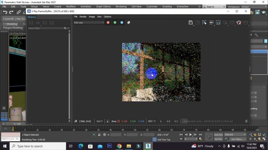The height and width of the screenshot is (150, 268).
Task: Expand the hidden menus chevron in menu bar
Action: (x=199, y=7)
